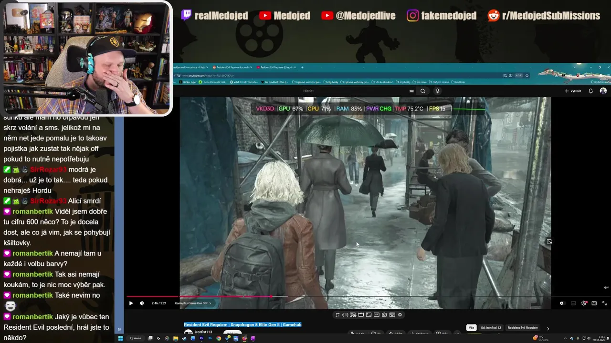Screen dimensions: 611x343
Task: Show more filter chips with the right arrow
Action: click(x=548, y=328)
